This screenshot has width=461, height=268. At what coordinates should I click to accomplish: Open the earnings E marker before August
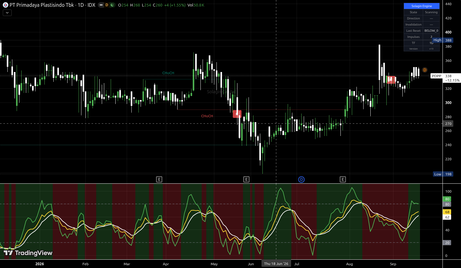[343, 179]
